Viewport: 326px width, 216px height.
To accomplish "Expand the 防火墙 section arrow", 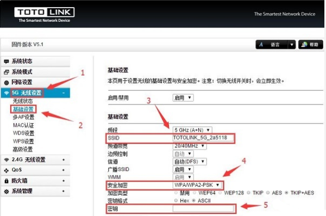I will coord(64,181).
